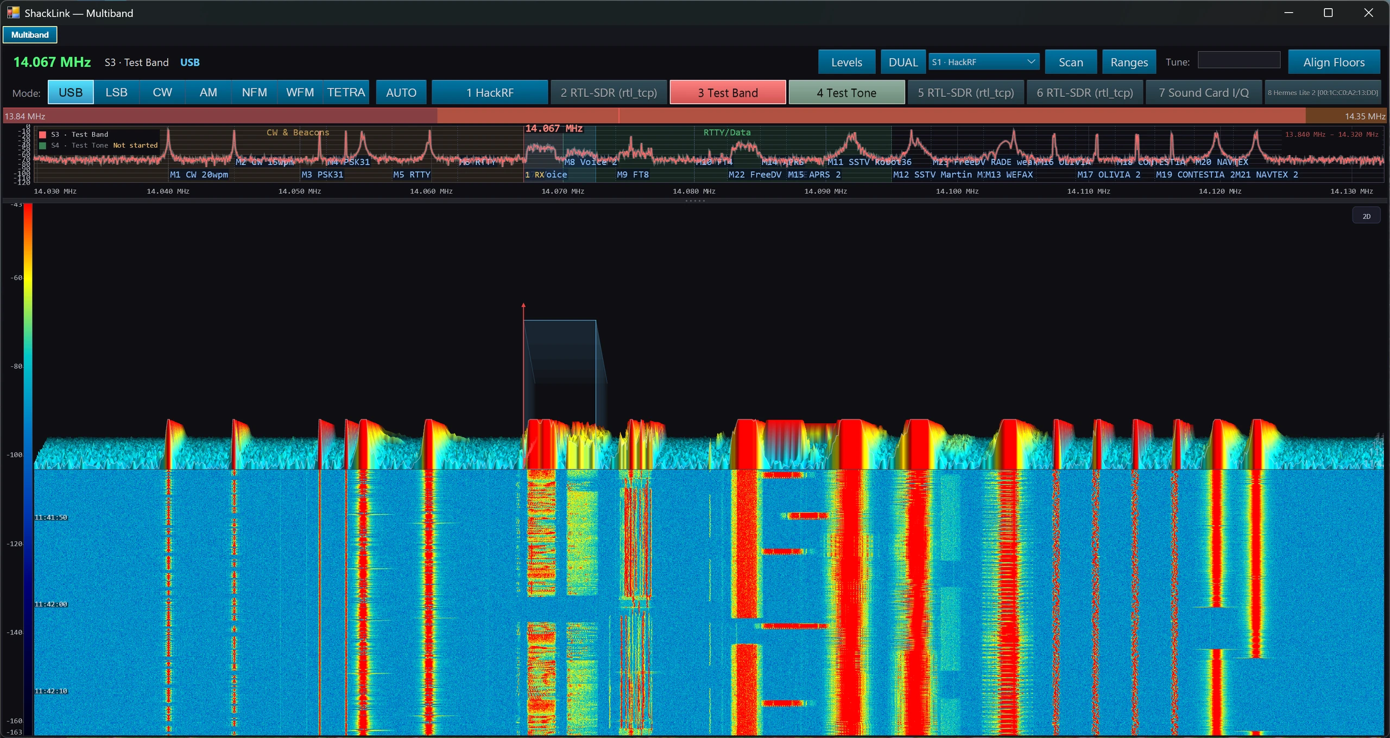
Task: Select source 4 Test Tone
Action: [846, 92]
